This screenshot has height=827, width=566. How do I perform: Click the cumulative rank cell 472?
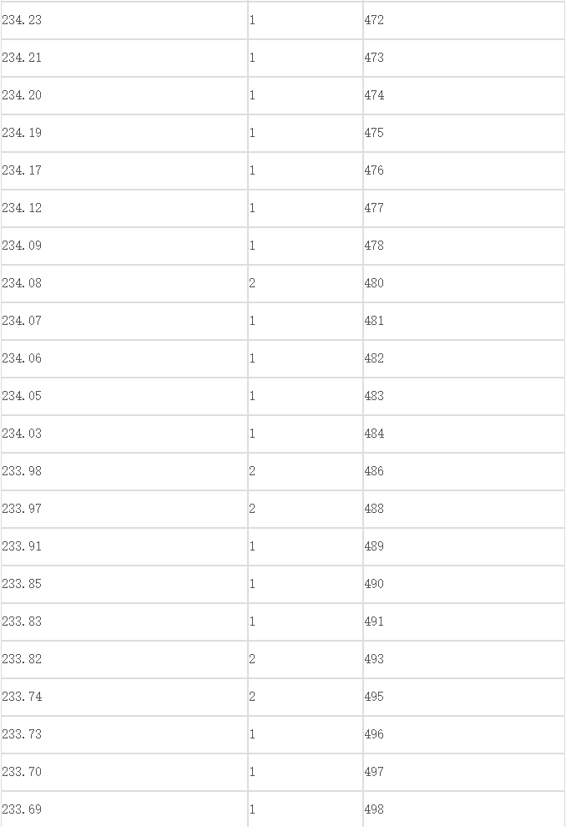pyautogui.click(x=464, y=20)
